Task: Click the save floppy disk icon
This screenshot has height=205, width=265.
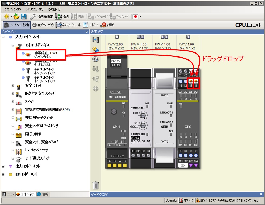Action: coord(24,16)
